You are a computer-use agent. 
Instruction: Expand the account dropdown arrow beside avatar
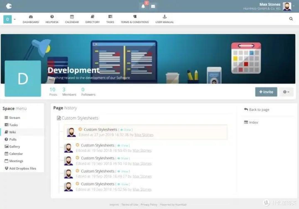point(294,6)
